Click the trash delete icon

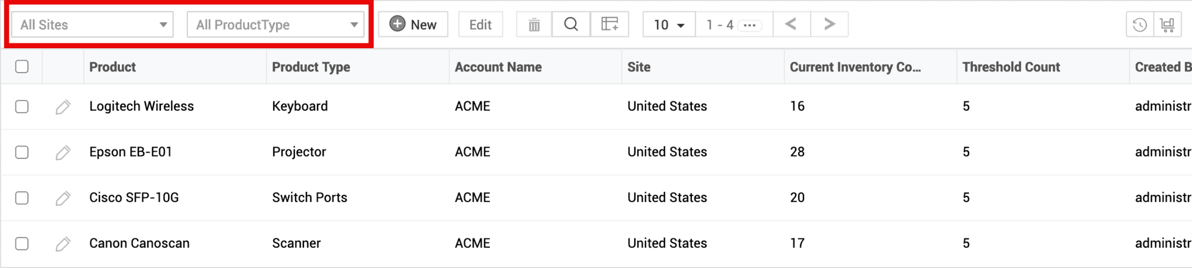tap(534, 24)
